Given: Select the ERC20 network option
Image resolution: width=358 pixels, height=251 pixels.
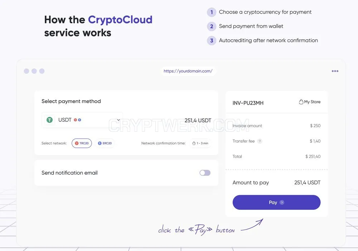Looking at the screenshot, I should pos(105,143).
